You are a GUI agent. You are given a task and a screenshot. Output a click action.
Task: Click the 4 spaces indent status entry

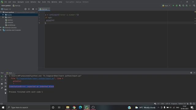tap(174, 104)
